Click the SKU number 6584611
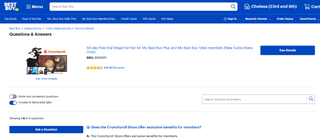This screenshot has height=140, width=320. 101,58
